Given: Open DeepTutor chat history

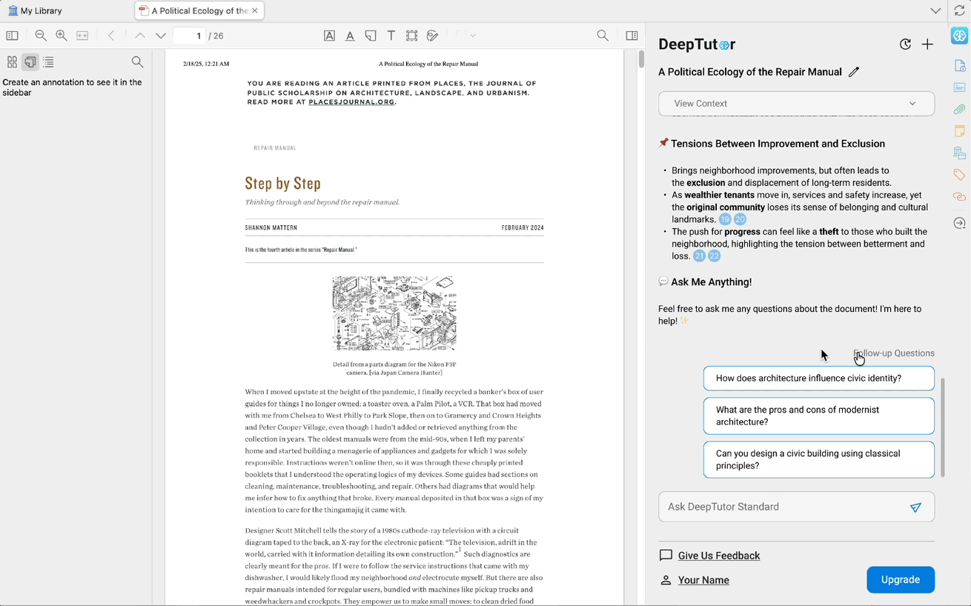Looking at the screenshot, I should [905, 44].
